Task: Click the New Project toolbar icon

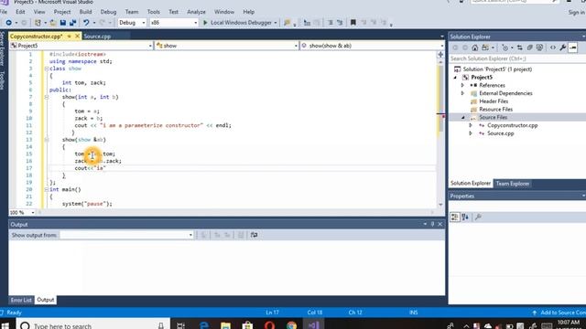Action: pos(38,23)
